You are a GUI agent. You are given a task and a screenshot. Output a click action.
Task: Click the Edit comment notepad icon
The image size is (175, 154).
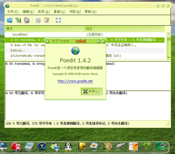(46, 20)
